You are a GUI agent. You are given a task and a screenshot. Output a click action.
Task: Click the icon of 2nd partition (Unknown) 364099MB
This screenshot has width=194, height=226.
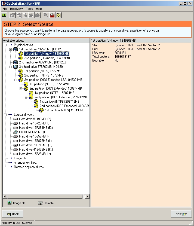pyautogui.click(x=21, y=58)
